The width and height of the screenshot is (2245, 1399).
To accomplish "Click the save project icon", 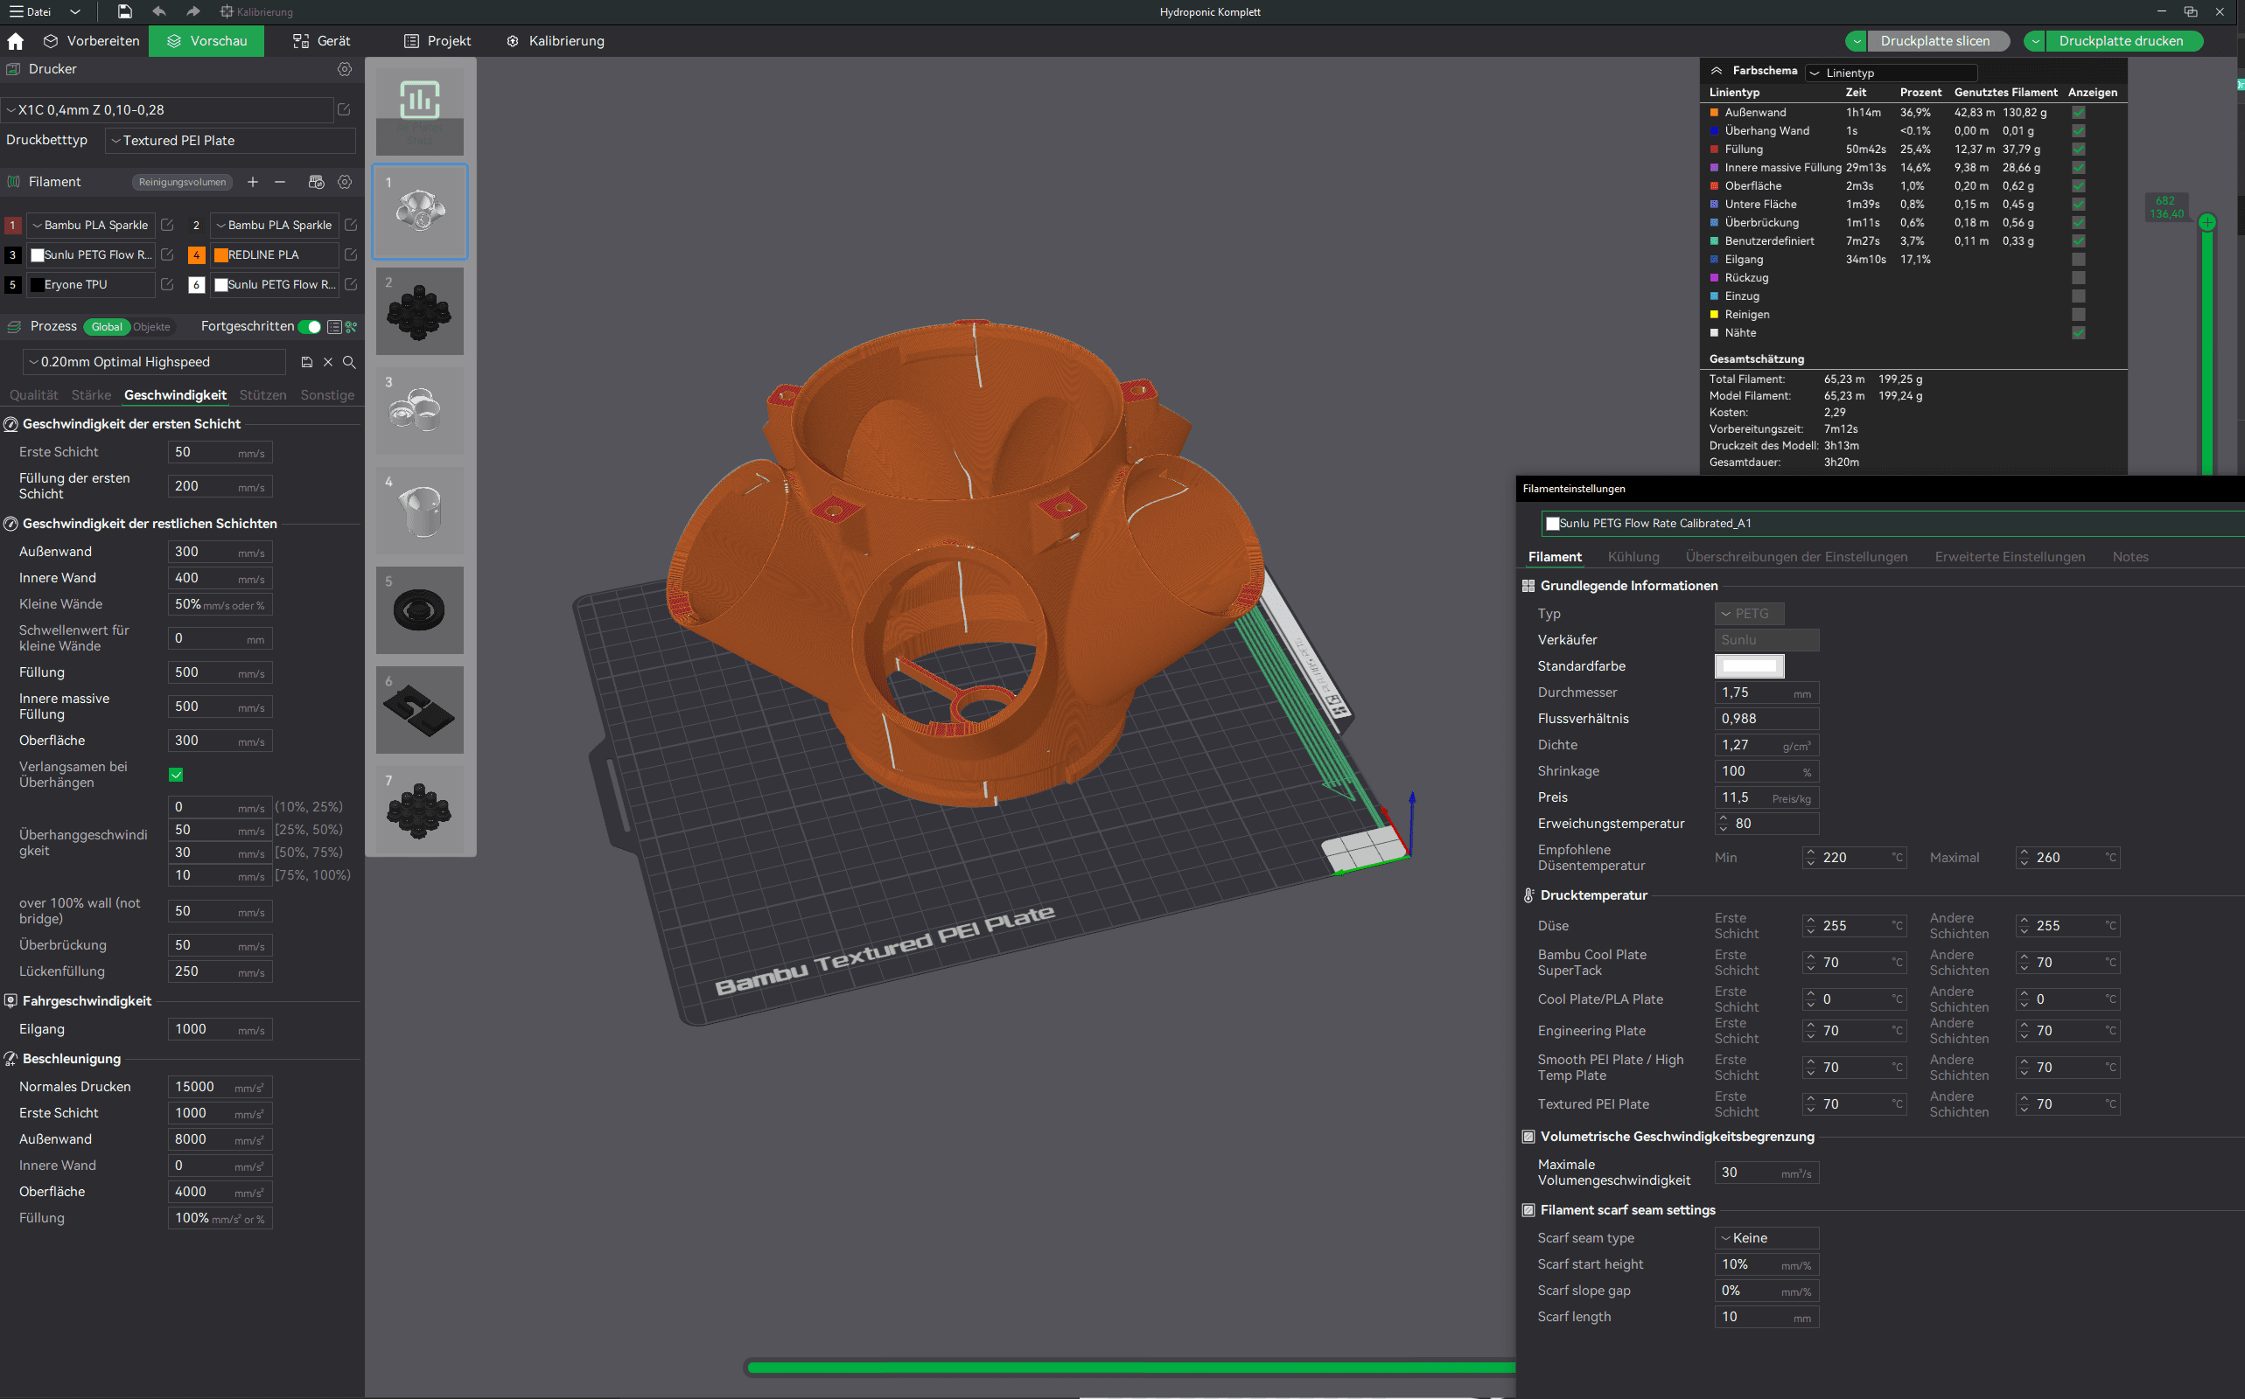I will coord(124,12).
